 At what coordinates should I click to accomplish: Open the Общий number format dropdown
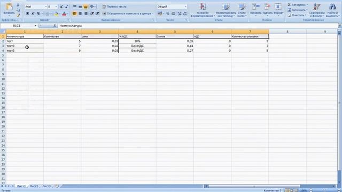tap(185, 7)
